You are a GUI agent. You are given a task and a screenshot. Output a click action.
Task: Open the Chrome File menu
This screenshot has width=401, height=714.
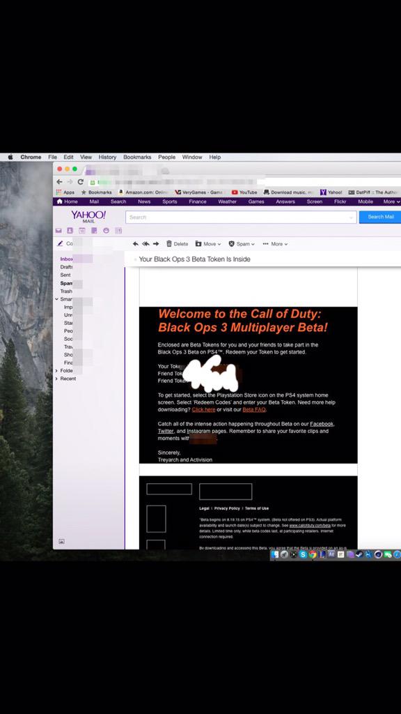[x=52, y=157]
